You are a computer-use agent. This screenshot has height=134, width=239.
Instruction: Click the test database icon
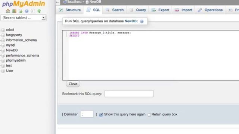coord(3,66)
